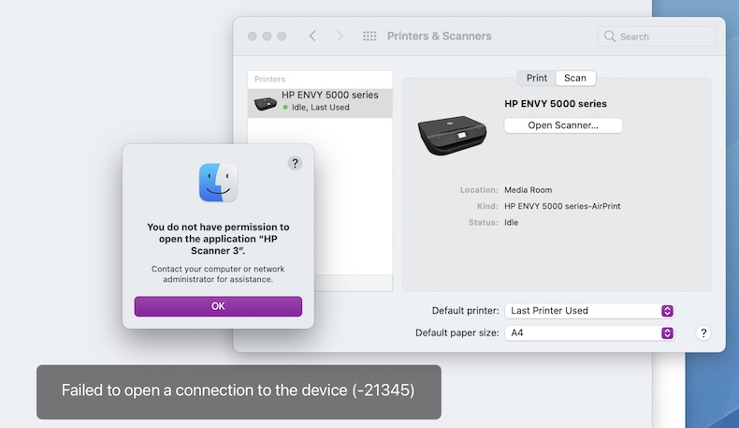Click the Failed to open connection error banner
This screenshot has height=428, width=739.
tap(239, 391)
